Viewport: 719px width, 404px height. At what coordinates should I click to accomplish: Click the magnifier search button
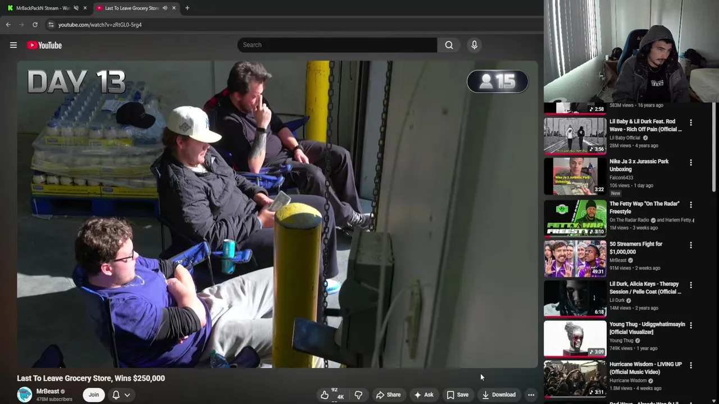[x=449, y=45]
